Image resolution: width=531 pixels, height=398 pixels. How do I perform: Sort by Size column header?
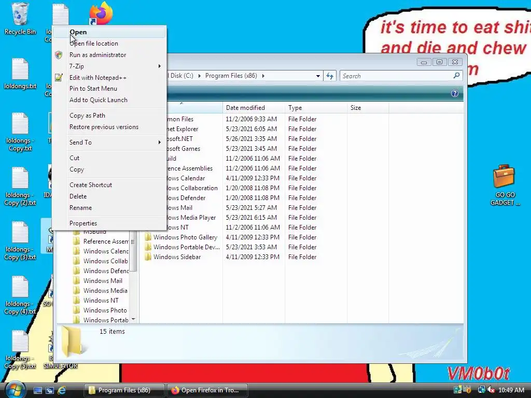(368, 108)
